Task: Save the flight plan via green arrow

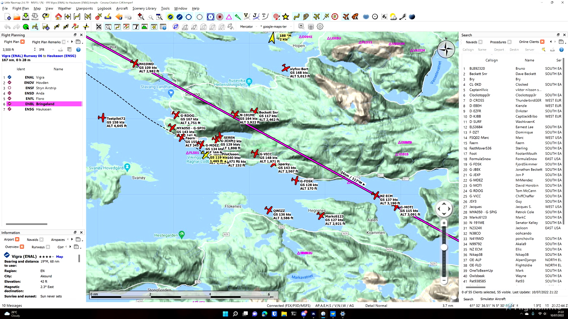Action: (x=26, y=17)
